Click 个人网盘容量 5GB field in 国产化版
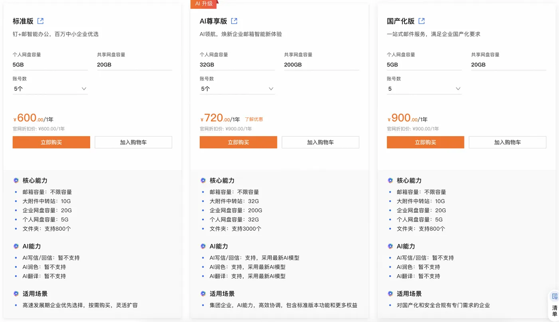Image resolution: width=559 pixels, height=322 pixels. (x=424, y=65)
